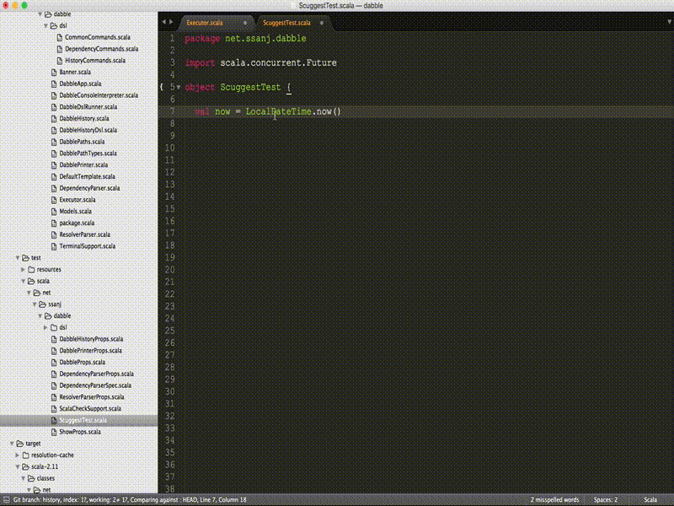Collapse the target folder
Image resolution: width=674 pixels, height=506 pixels.
[12, 444]
